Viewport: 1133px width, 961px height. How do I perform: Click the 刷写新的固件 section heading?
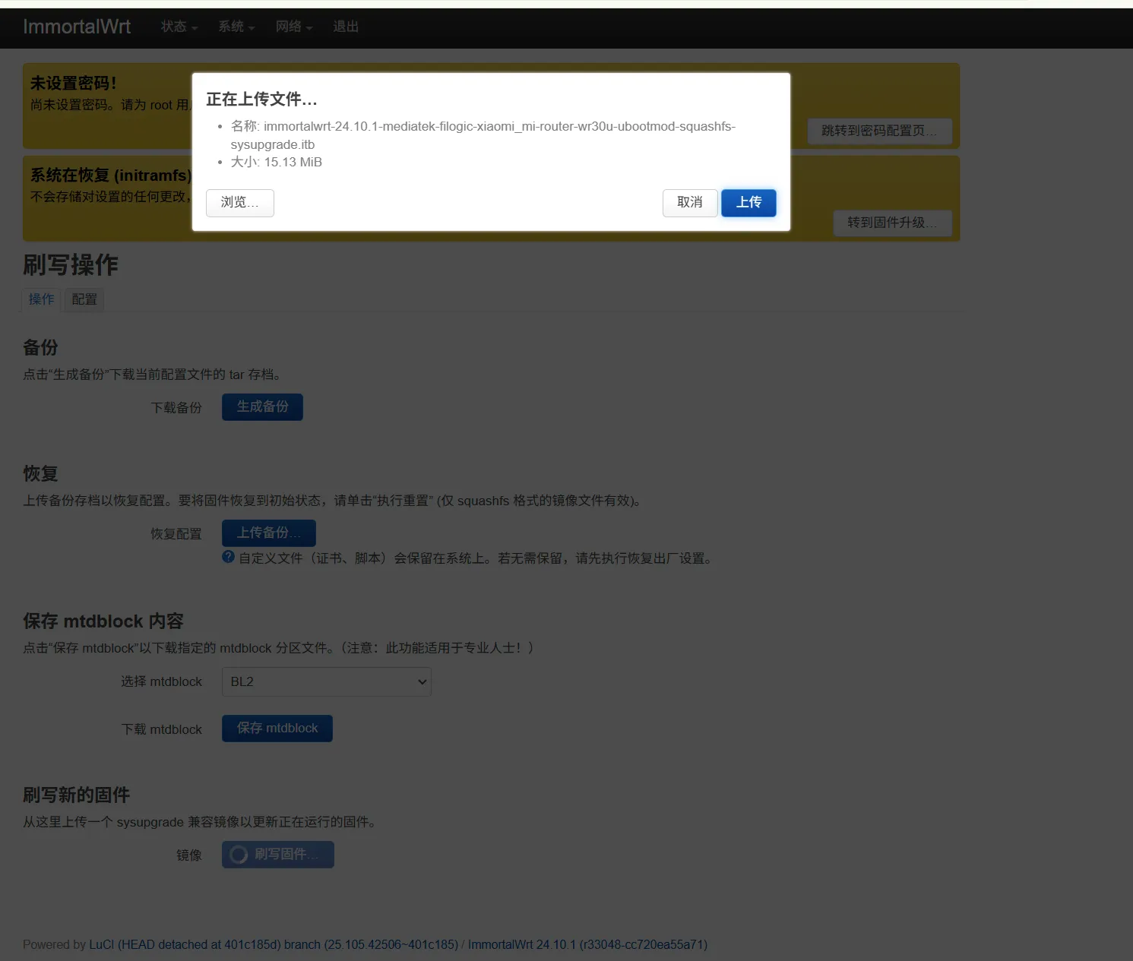click(77, 795)
